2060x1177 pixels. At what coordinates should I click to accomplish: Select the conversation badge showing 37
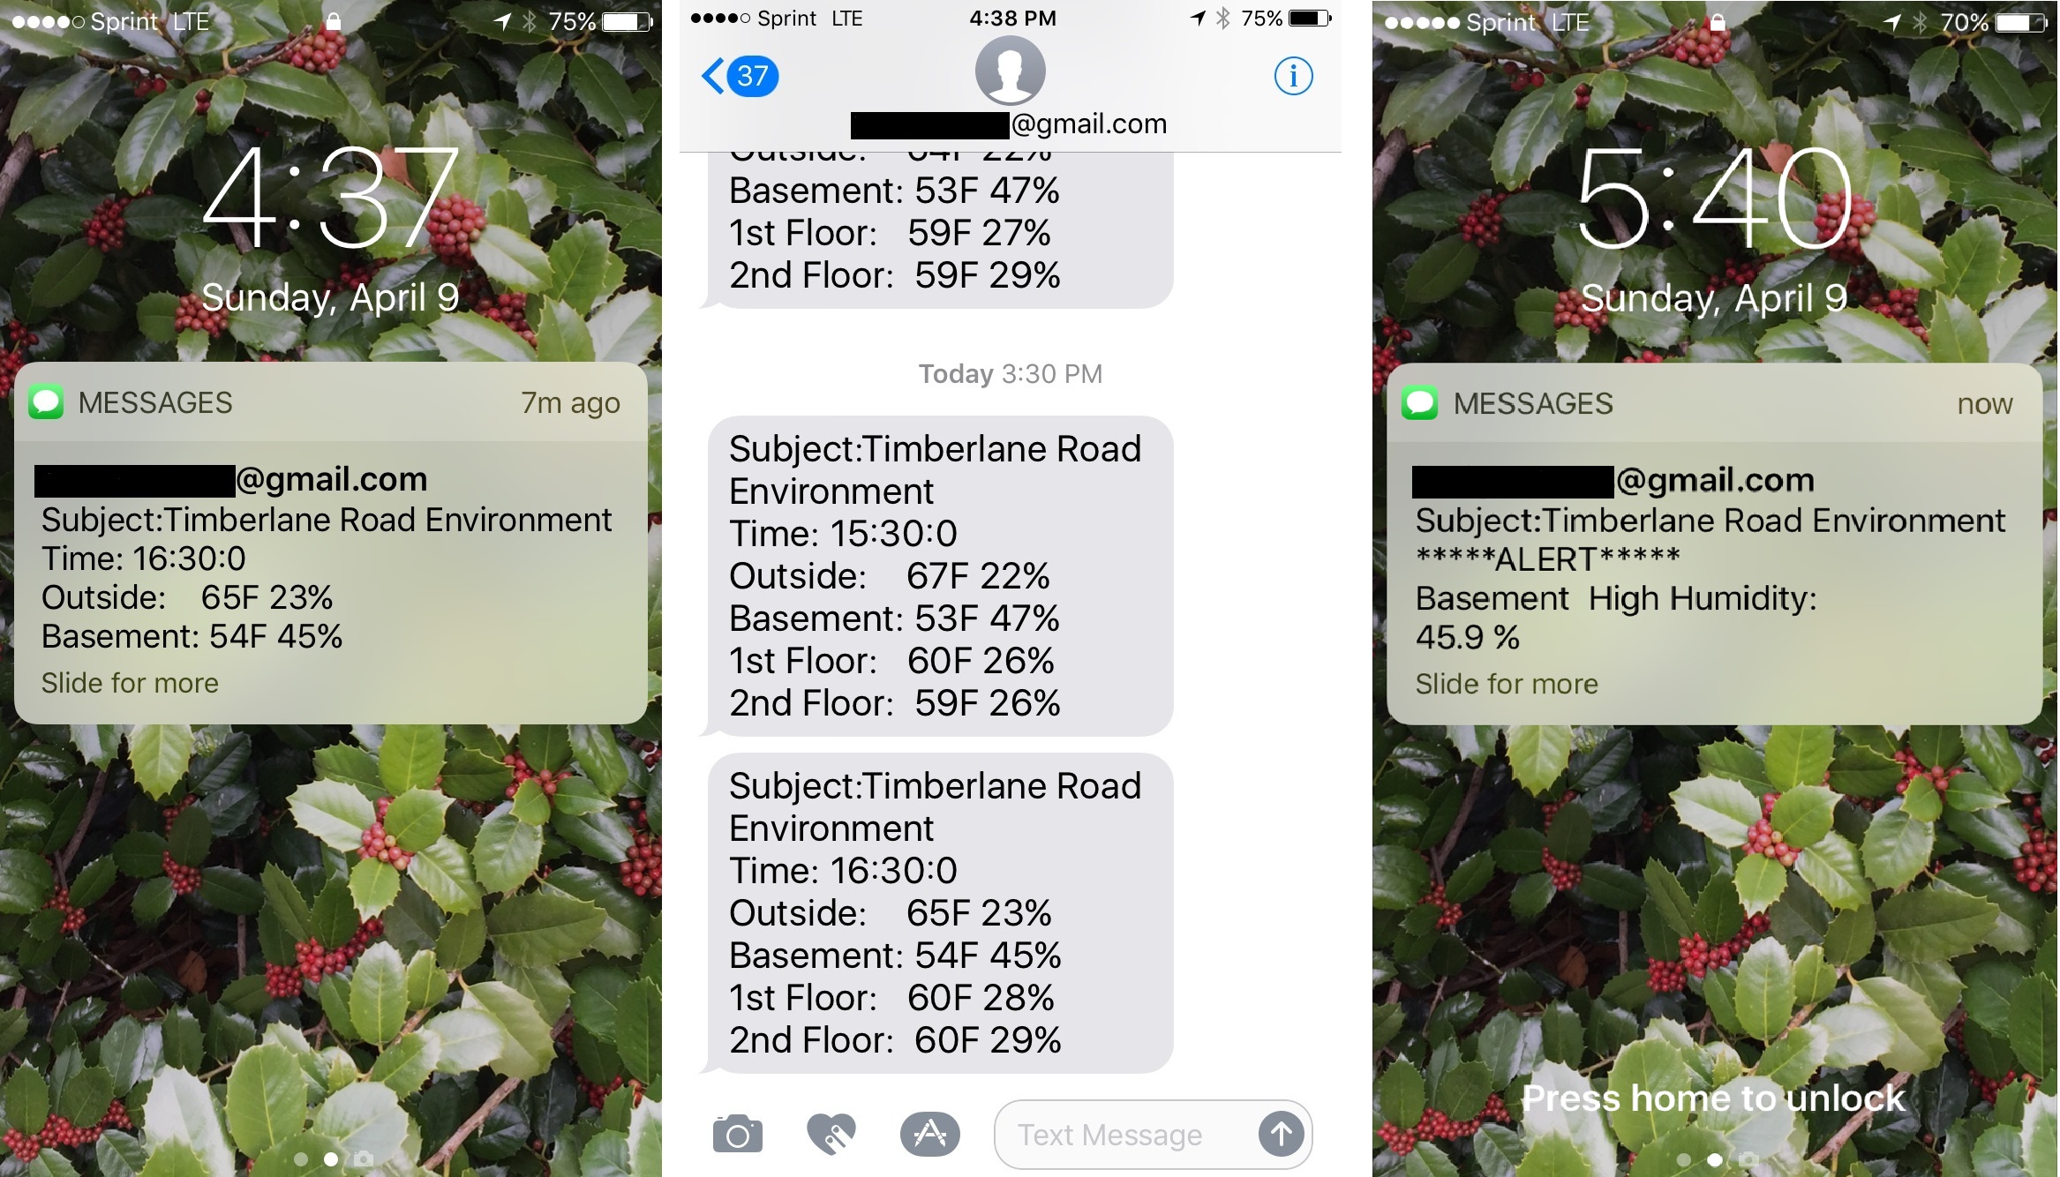(x=750, y=75)
